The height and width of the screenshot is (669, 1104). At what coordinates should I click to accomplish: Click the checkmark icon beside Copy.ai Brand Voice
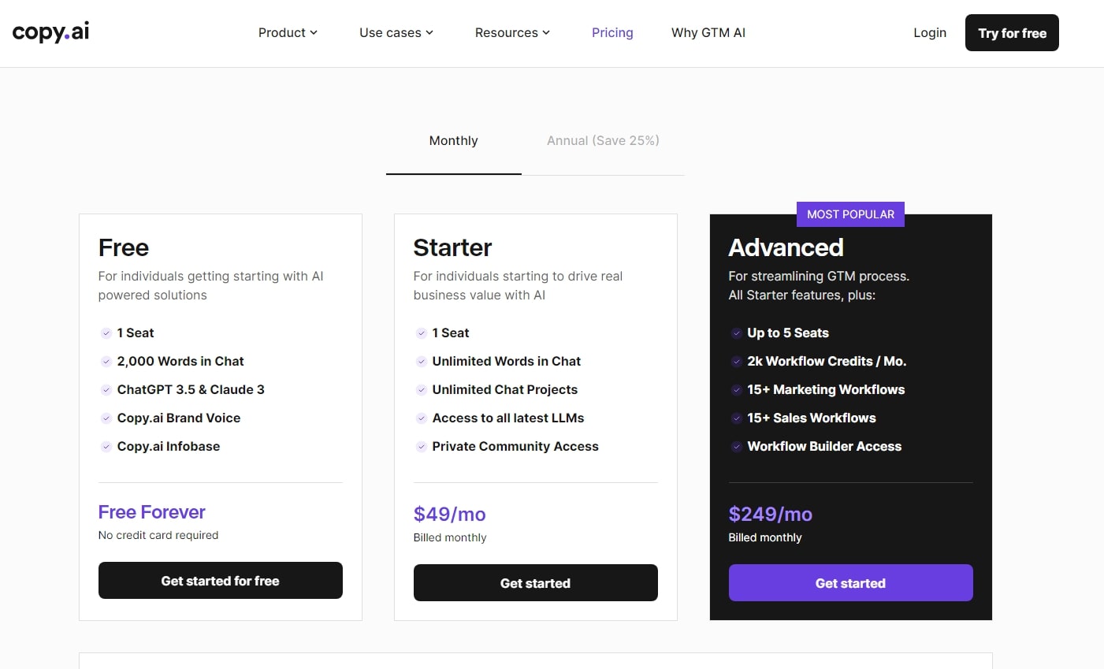point(106,418)
